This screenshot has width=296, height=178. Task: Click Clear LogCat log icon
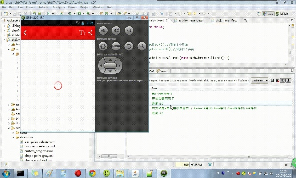point(277,81)
